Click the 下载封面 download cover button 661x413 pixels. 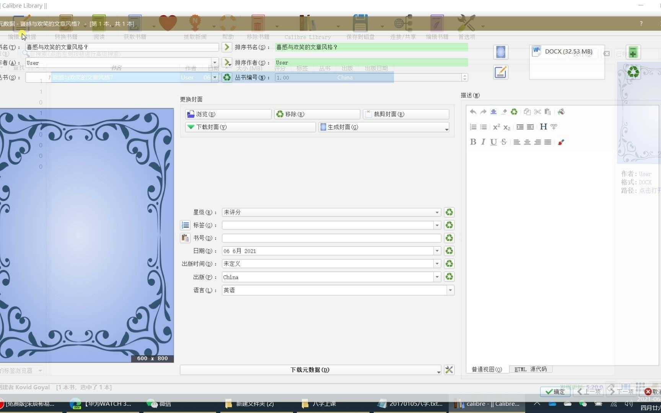coord(251,127)
